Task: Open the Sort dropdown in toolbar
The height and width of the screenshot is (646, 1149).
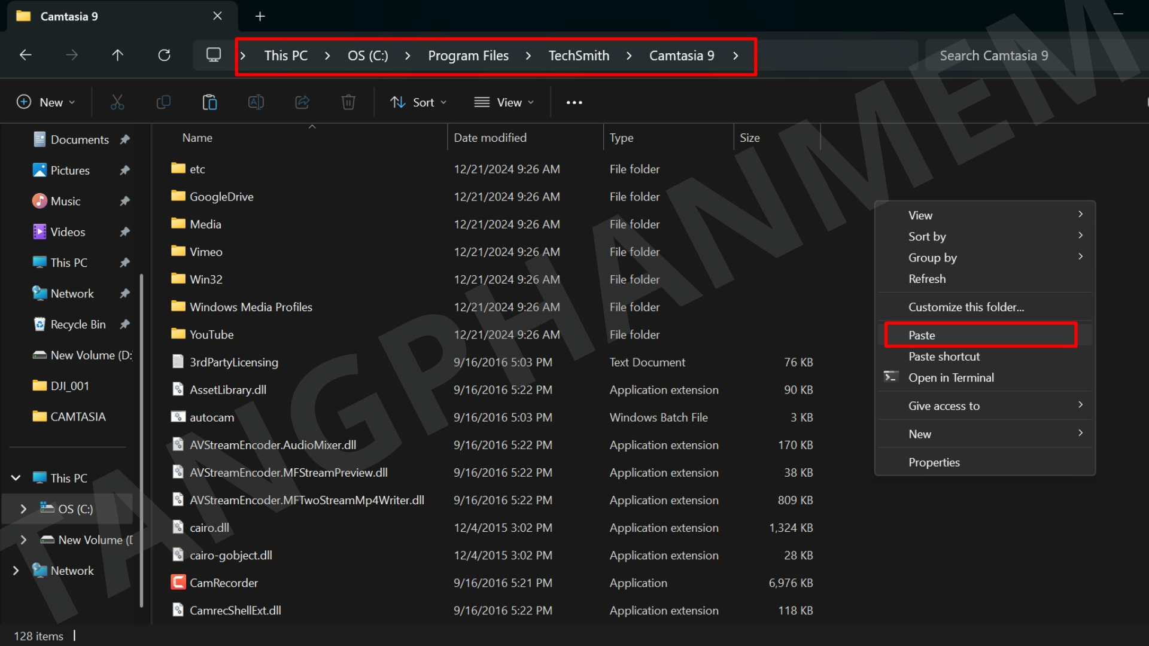Action: (x=418, y=102)
